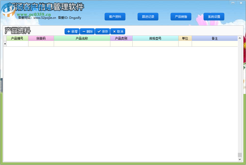Open the 跟进记录 section
246x165 pixels.
pos(148,16)
